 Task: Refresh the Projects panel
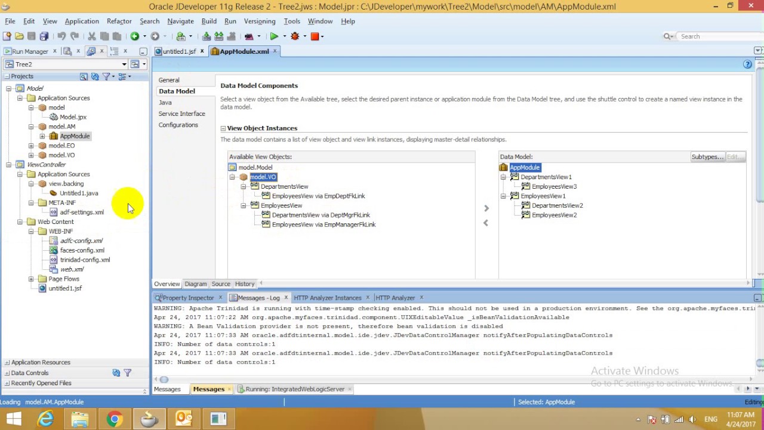coord(95,76)
